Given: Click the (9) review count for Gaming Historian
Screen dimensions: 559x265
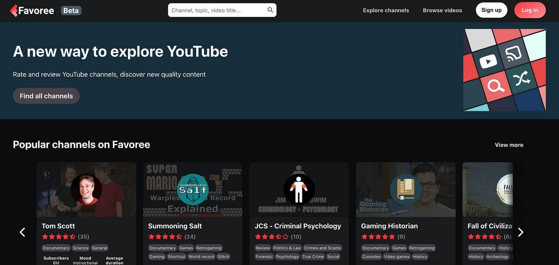Looking at the screenshot, I should click(401, 237).
